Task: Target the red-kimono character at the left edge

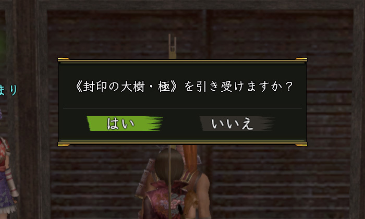Action: pos(7,177)
